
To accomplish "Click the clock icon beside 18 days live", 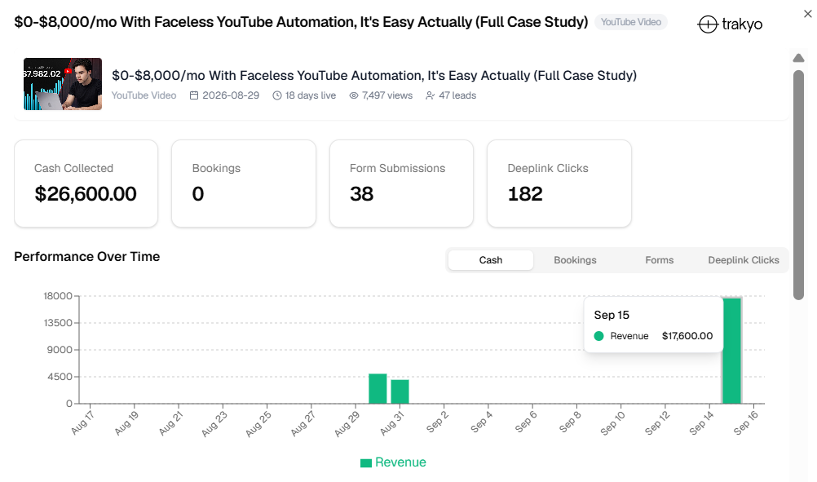I will [277, 95].
